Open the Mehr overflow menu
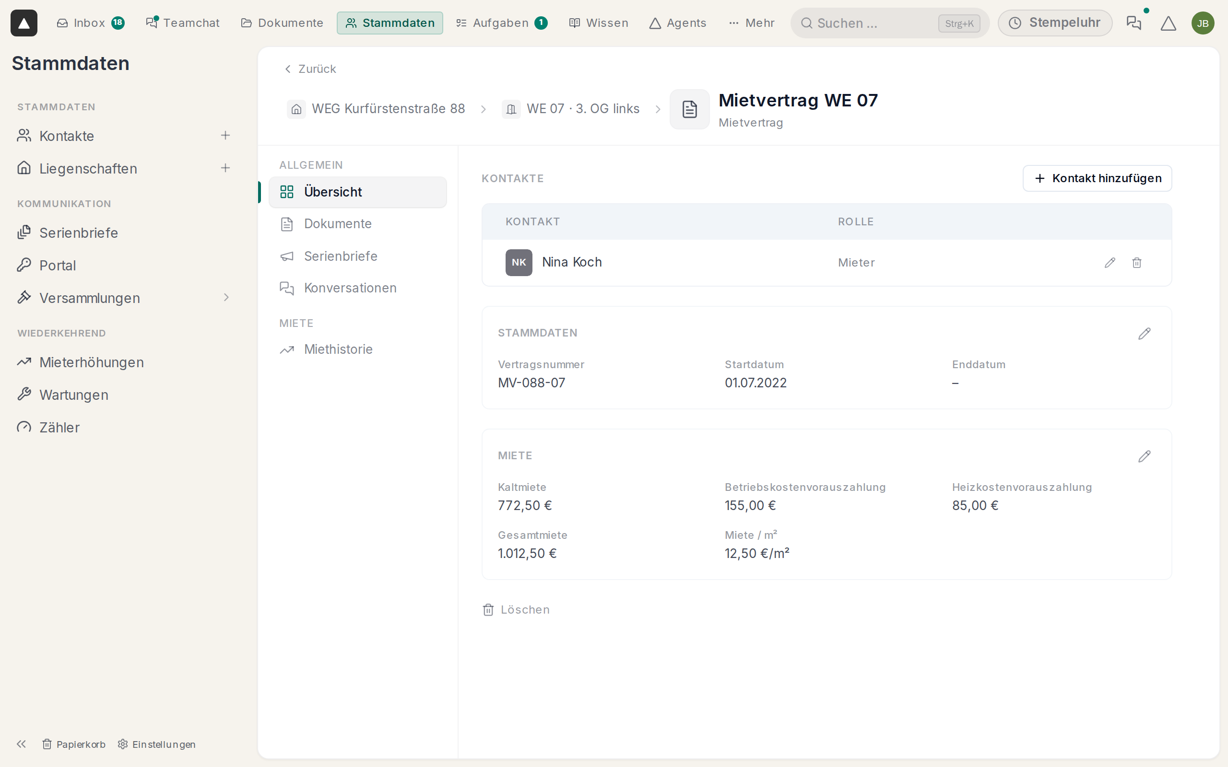This screenshot has height=767, width=1228. [x=752, y=23]
